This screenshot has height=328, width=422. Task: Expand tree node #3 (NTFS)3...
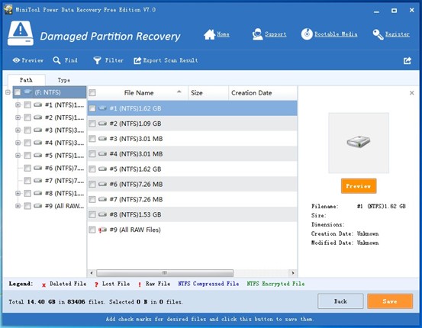pos(18,130)
